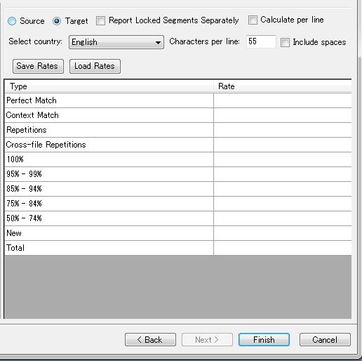Enable Report Locked Segments Separately checkbox
Viewport: 362px width, 361px height.
(x=100, y=20)
